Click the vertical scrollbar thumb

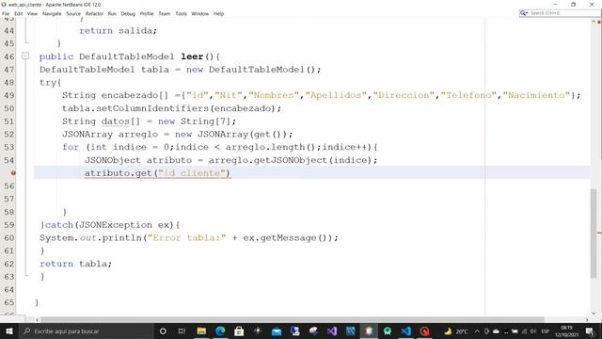pyautogui.click(x=594, y=234)
